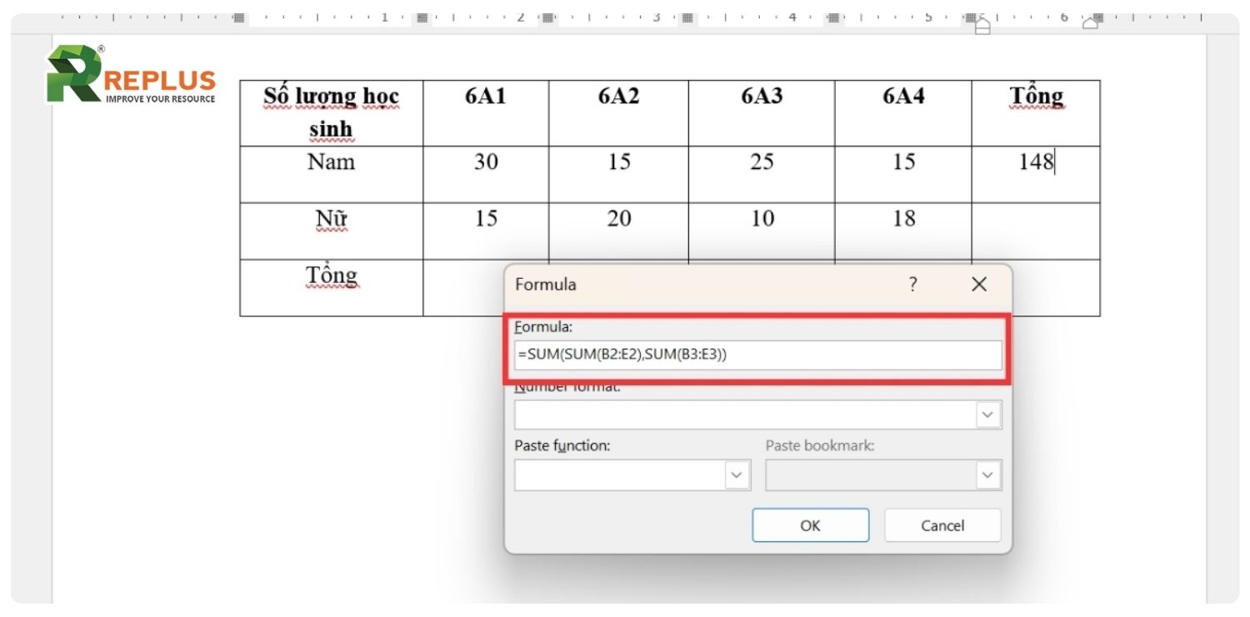Expand the Paste function dropdown
The image size is (1250, 617).
[x=737, y=475]
